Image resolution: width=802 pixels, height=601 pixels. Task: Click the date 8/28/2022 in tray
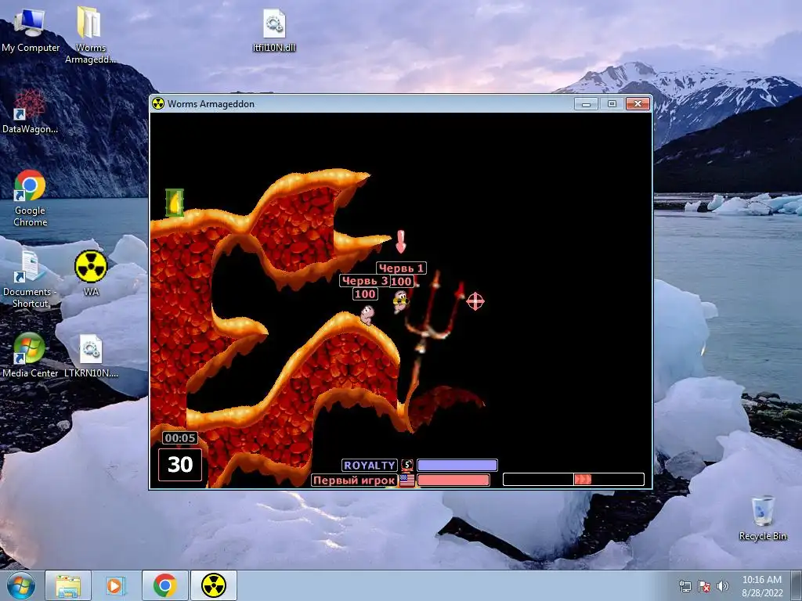point(762,593)
